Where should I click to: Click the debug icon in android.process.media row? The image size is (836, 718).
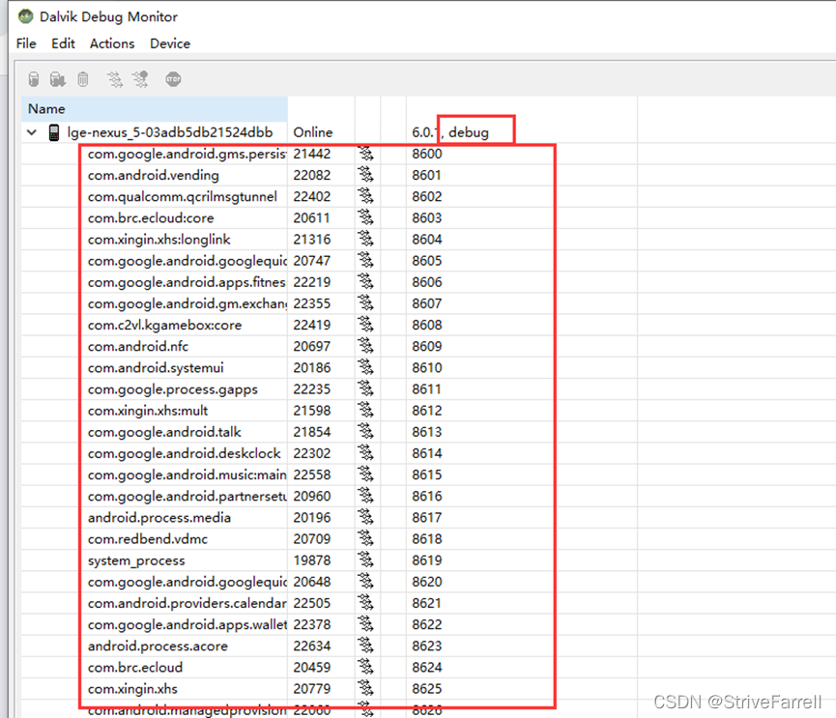pos(365,518)
